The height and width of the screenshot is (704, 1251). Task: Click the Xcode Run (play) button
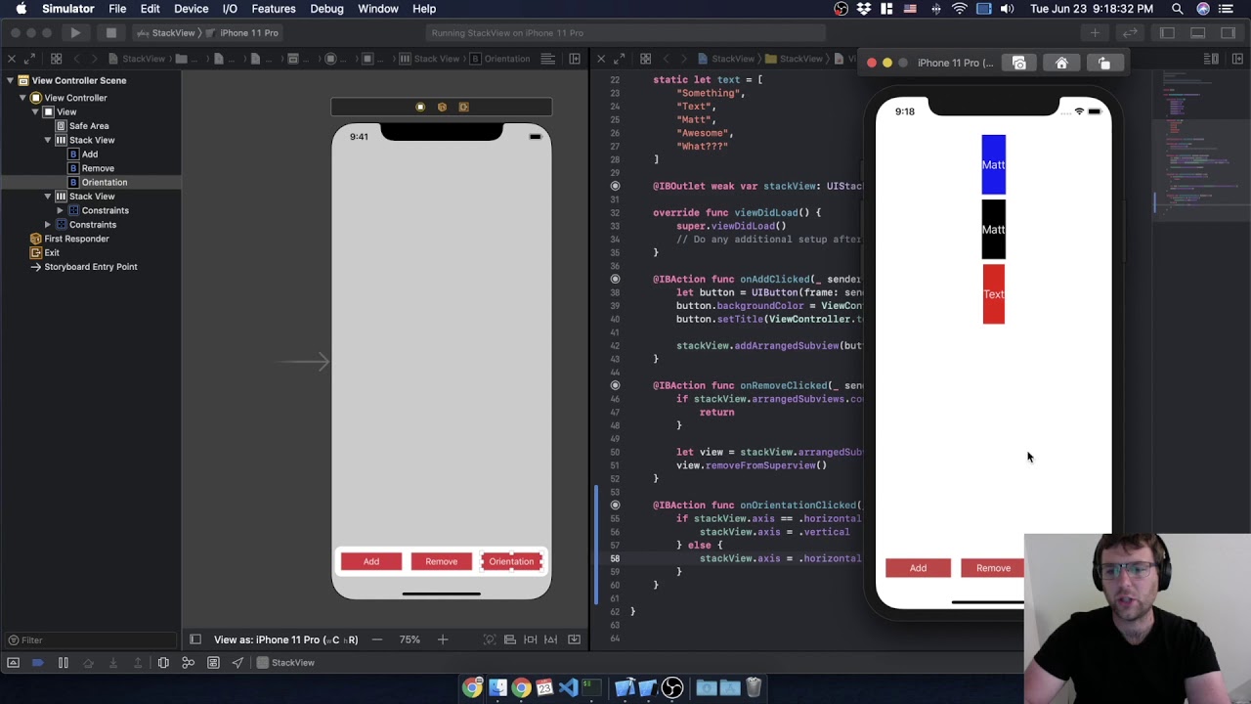[x=75, y=32]
